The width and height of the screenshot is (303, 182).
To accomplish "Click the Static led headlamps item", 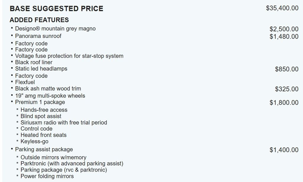I will pos(41,69).
